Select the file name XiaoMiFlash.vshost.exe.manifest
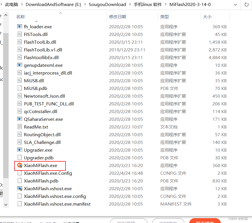The width and height of the screenshot is (252, 223). tap(57, 204)
